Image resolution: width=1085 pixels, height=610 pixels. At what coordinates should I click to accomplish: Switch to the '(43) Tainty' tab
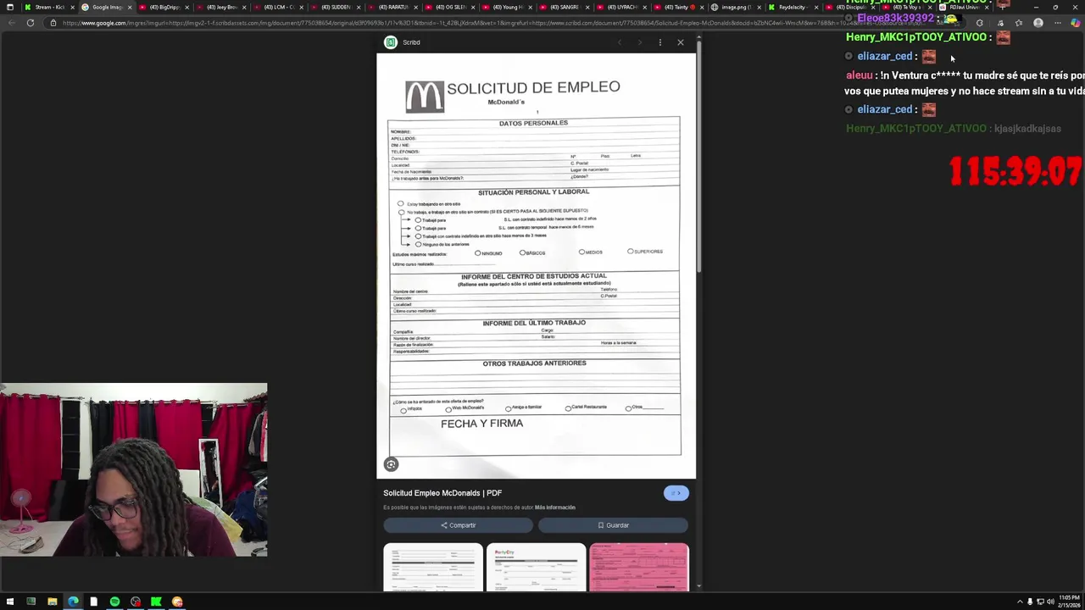pyautogui.click(x=680, y=7)
